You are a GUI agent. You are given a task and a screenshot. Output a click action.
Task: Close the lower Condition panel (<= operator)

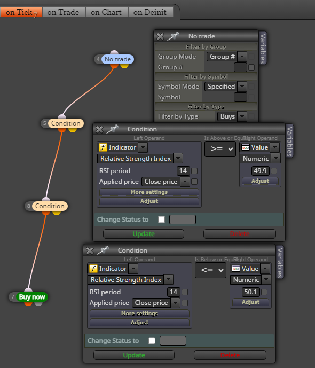[x=90, y=250]
